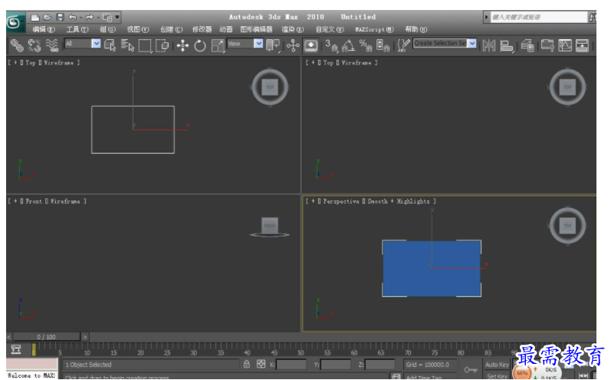Click the ViewCube in Perspective viewport
The height and width of the screenshot is (380, 611).
[567, 226]
